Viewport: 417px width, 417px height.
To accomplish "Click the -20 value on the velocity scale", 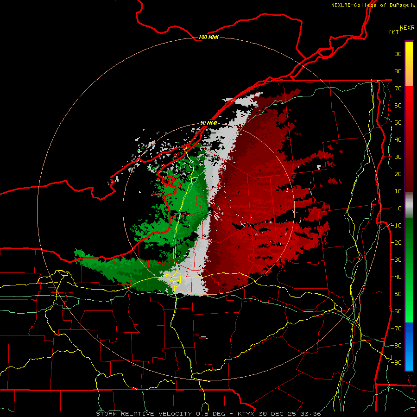I will pyautogui.click(x=396, y=243).
